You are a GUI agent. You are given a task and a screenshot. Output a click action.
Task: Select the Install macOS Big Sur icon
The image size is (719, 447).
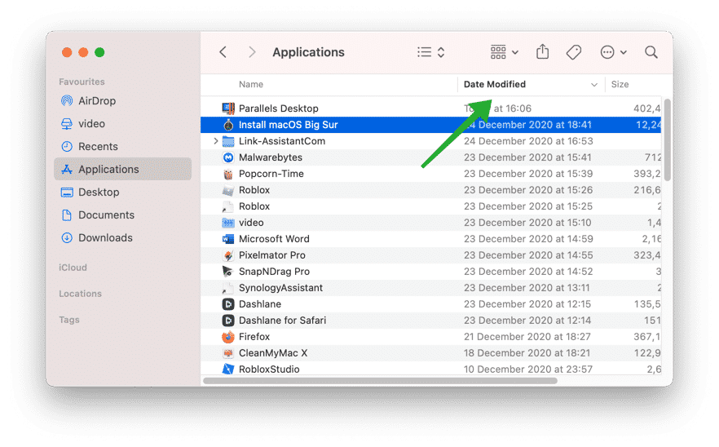point(228,125)
